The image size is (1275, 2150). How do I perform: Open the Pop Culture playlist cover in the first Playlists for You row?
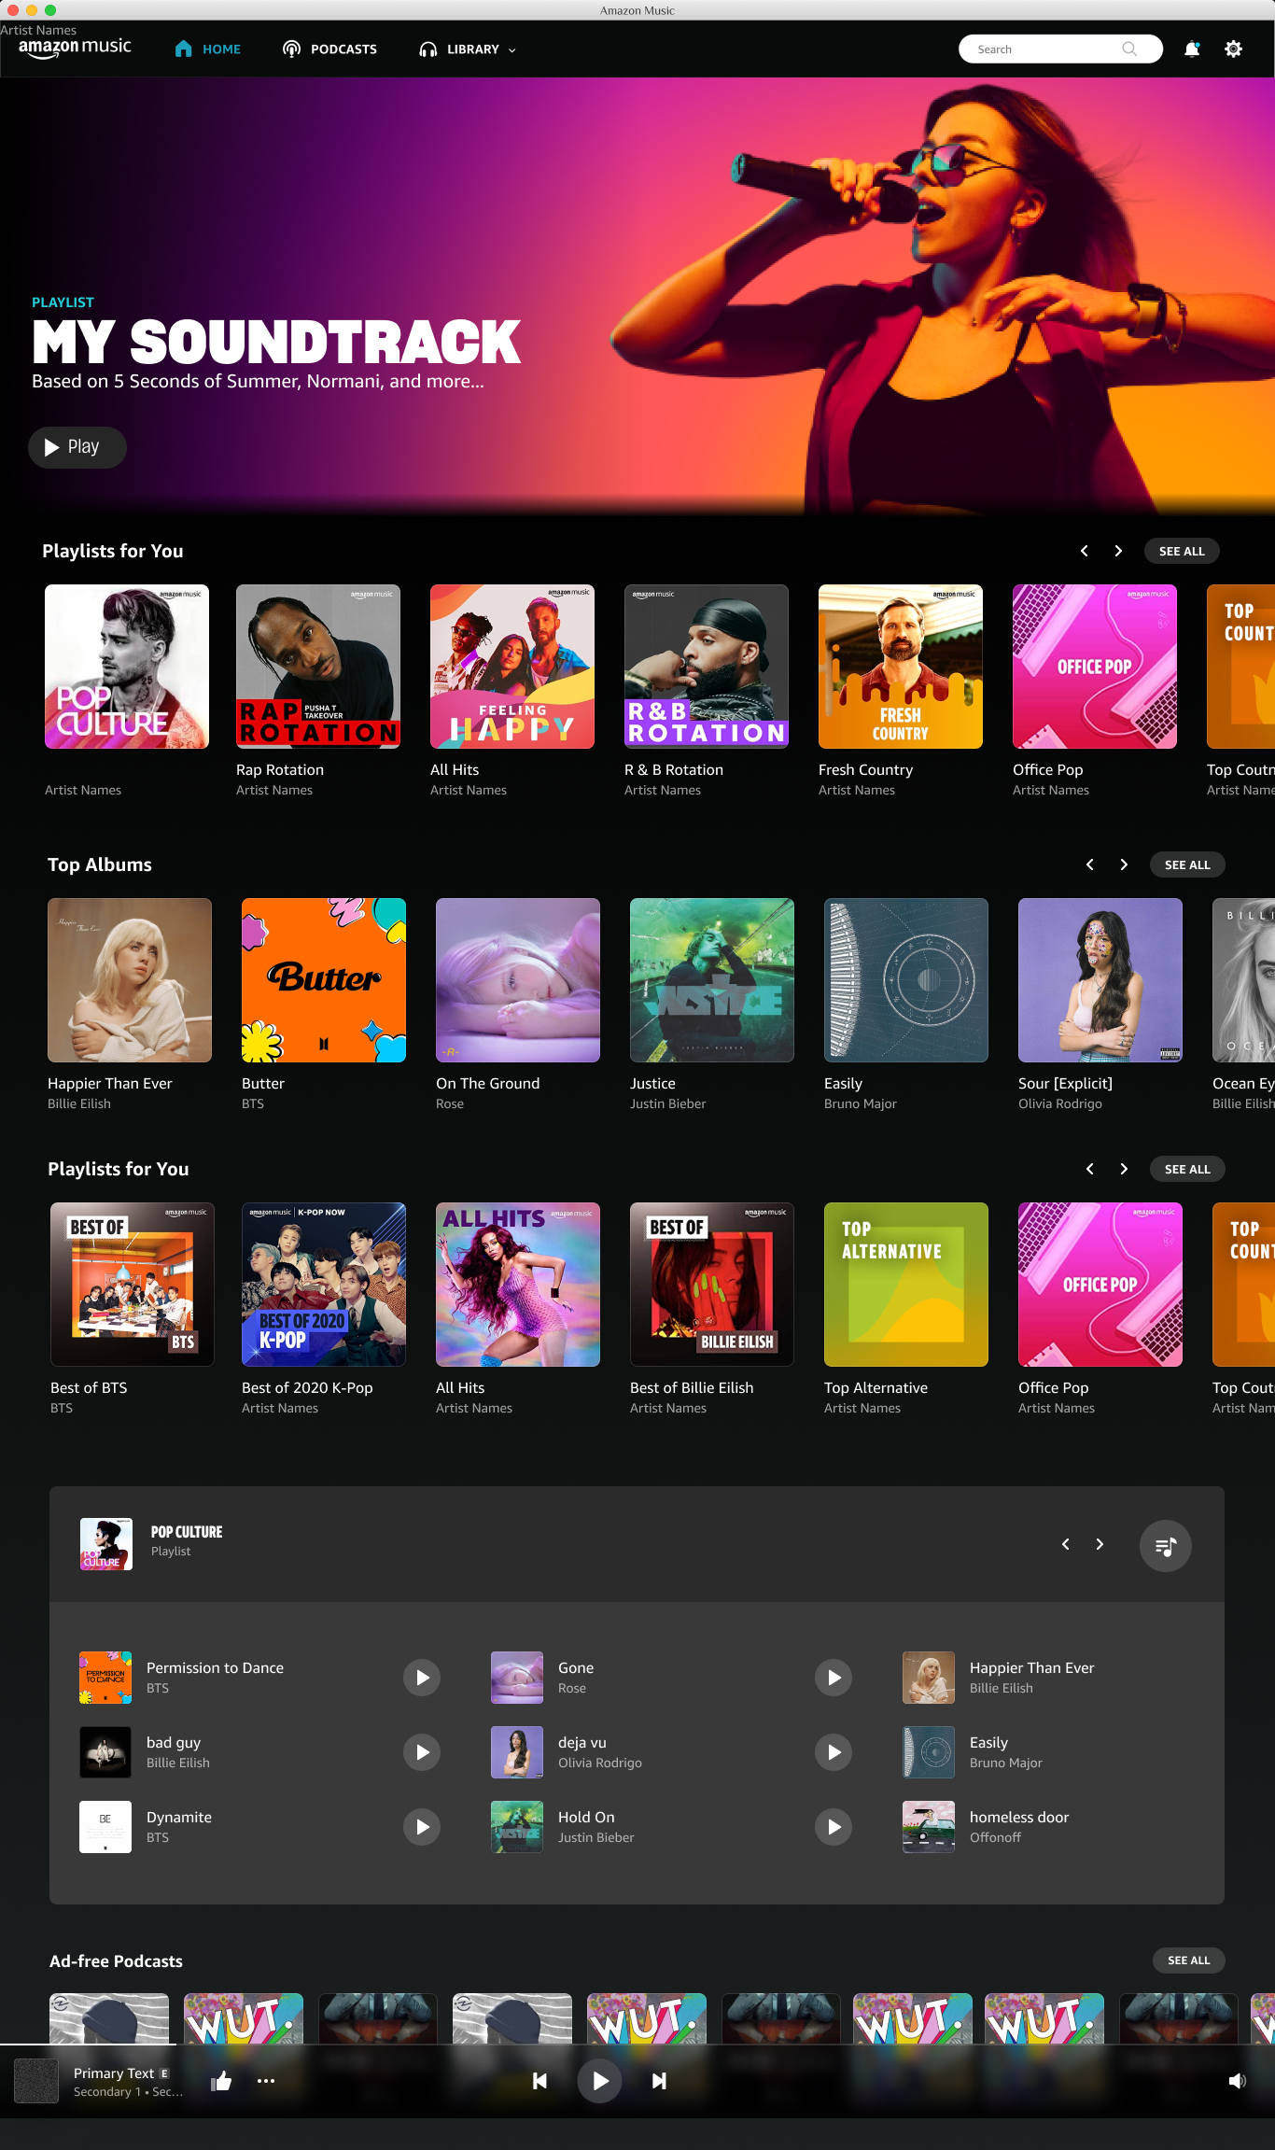pyautogui.click(x=127, y=667)
